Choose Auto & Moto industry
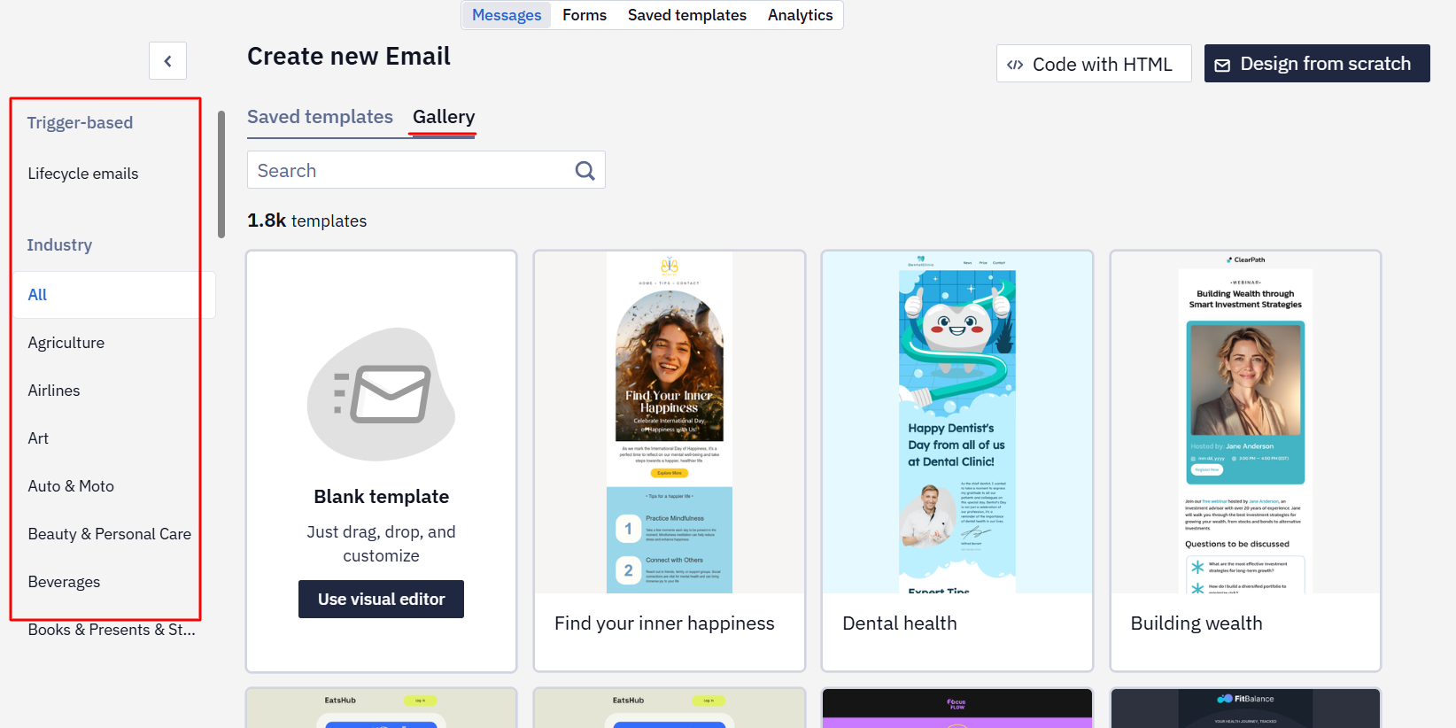1456x728 pixels. tap(71, 486)
